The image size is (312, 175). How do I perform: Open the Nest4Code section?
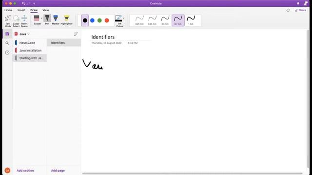30,43
